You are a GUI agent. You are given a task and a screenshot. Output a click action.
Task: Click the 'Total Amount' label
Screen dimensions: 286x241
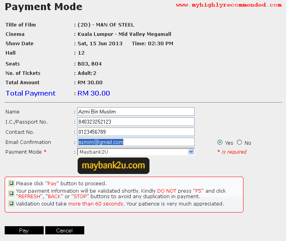pos(22,82)
